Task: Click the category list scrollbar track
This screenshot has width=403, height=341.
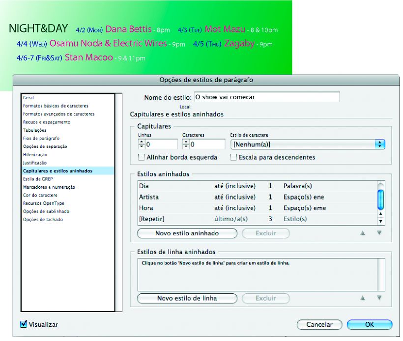Action: pos(118,202)
